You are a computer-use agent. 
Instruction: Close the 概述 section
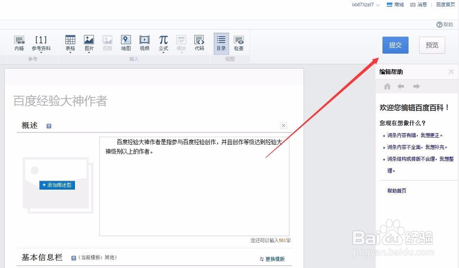(x=283, y=126)
